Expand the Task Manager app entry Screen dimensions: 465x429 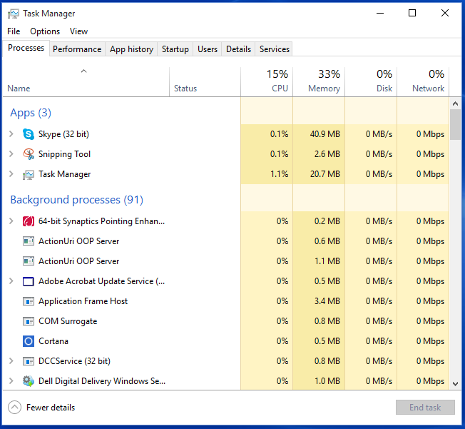(x=11, y=173)
